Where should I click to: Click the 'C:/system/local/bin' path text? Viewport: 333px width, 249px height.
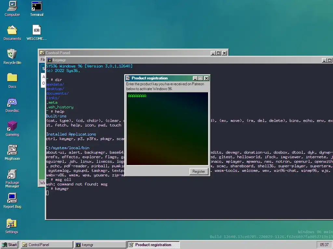click(x=68, y=148)
